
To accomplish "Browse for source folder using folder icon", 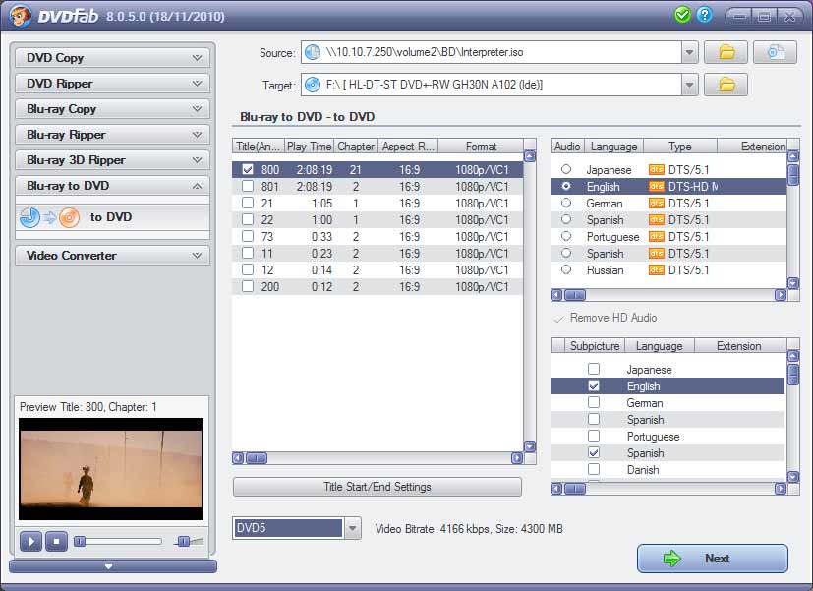I will (x=726, y=52).
